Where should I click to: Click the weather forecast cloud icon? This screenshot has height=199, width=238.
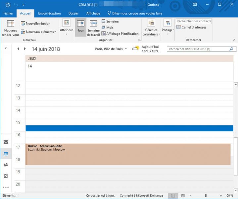135,48
